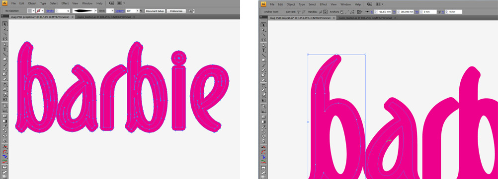The image size is (498, 179).
Task: Open Object menu in left window
Action: (32, 3)
